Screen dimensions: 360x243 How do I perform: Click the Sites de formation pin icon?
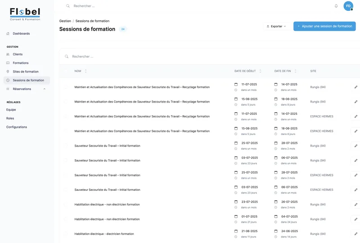tap(8, 72)
